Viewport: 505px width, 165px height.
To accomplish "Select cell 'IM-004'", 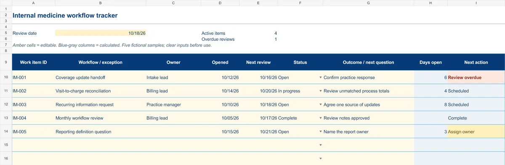I will [33, 118].
